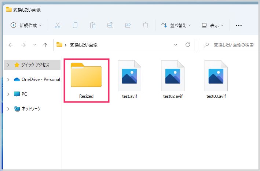Click the Share icon in toolbar
This screenshot has width=260, height=171.
pos(128,25)
